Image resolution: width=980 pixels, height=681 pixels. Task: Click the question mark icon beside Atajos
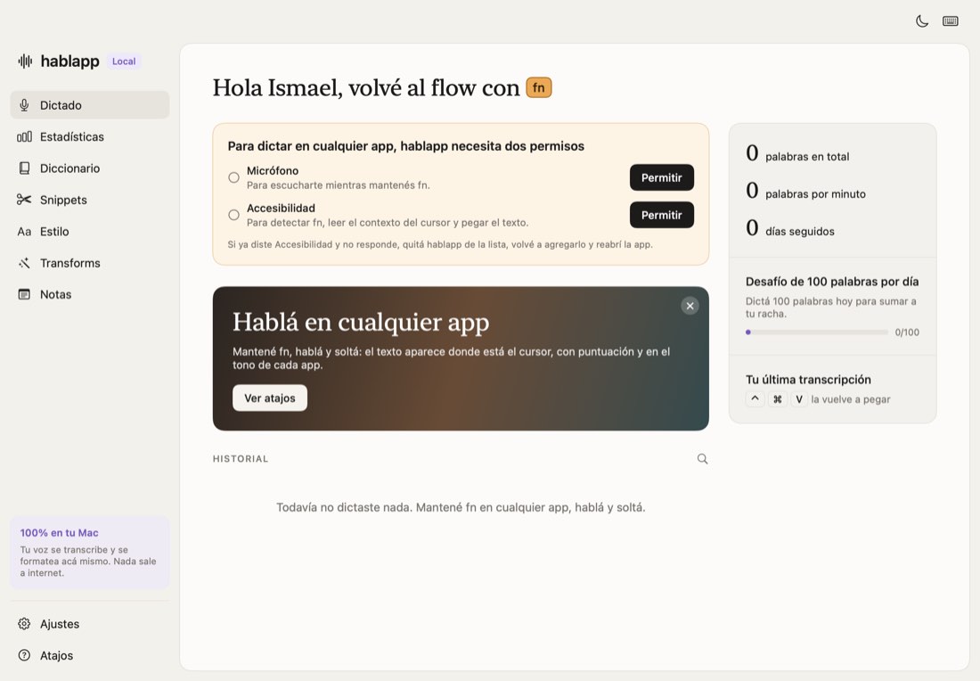[24, 655]
